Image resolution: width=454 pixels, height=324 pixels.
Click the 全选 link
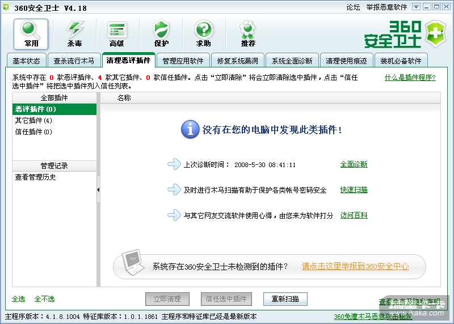(19, 299)
